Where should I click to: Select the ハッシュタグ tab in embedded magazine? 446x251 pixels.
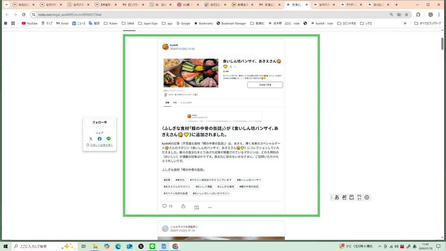pyautogui.click(x=186, y=103)
